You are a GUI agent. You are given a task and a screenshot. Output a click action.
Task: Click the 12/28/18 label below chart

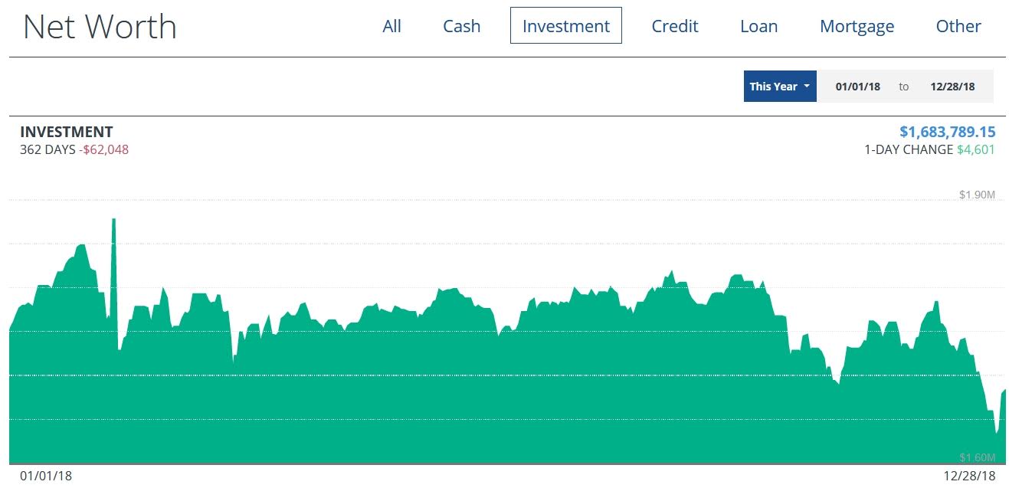(968, 477)
